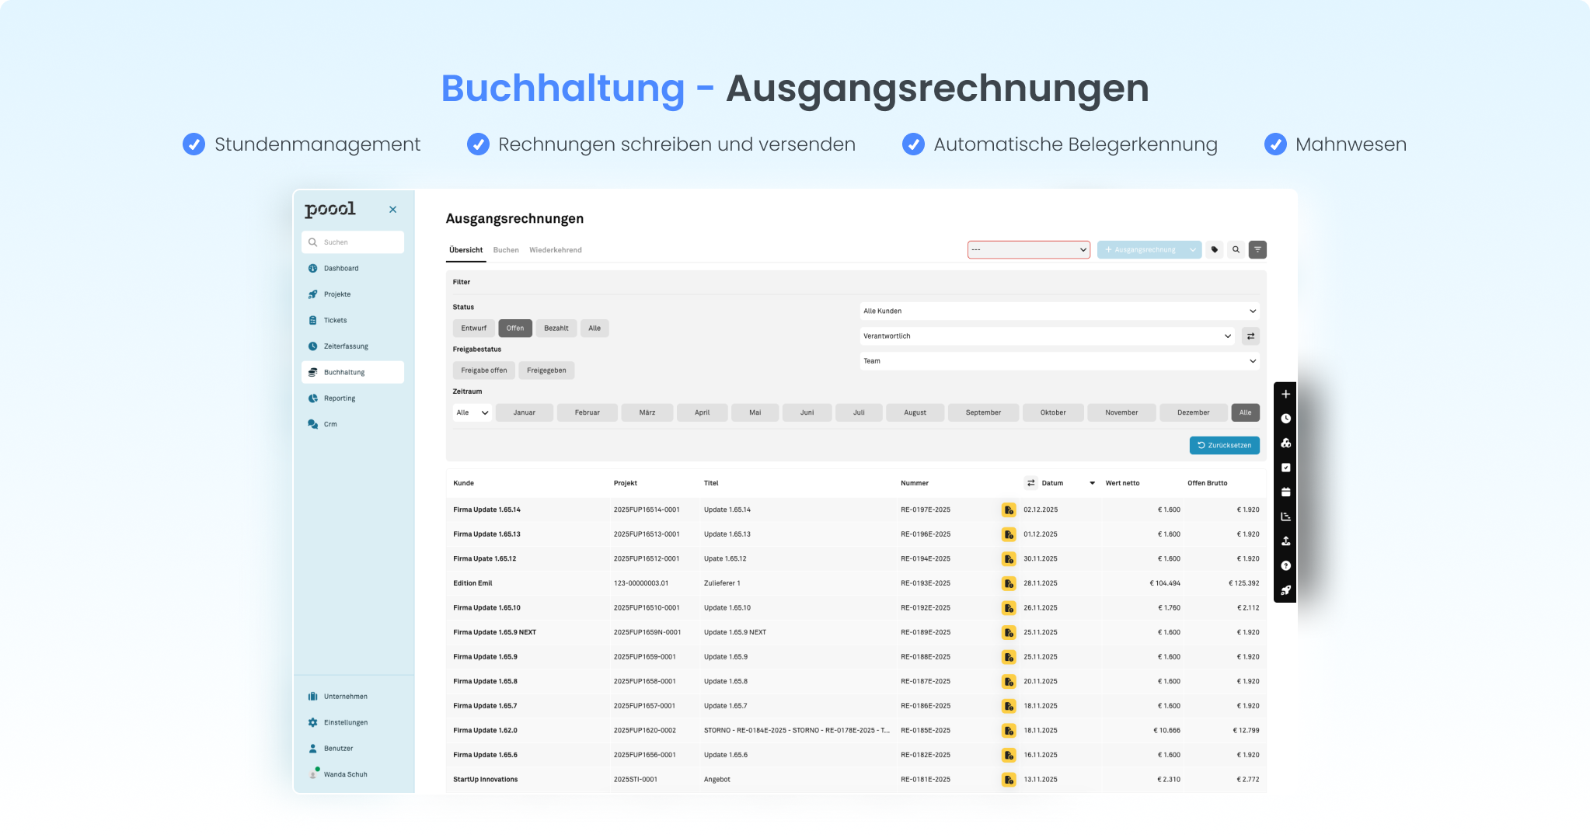Viewport: 1590px width, 838px height.
Task: Click the plus icon in the quick-action bar
Action: pyautogui.click(x=1286, y=395)
